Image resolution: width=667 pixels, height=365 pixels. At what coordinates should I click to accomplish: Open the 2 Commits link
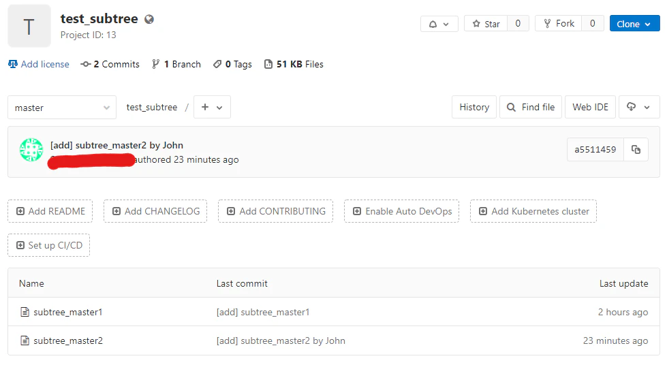[x=110, y=64]
